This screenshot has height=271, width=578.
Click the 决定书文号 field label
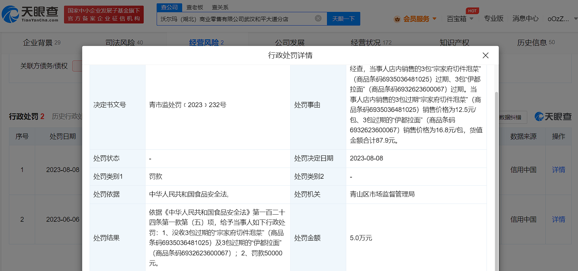click(x=110, y=105)
